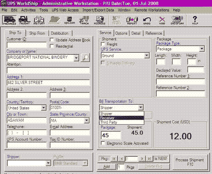Open the Packages toolbar icon
This screenshot has height=174, width=212.
[10, 20]
